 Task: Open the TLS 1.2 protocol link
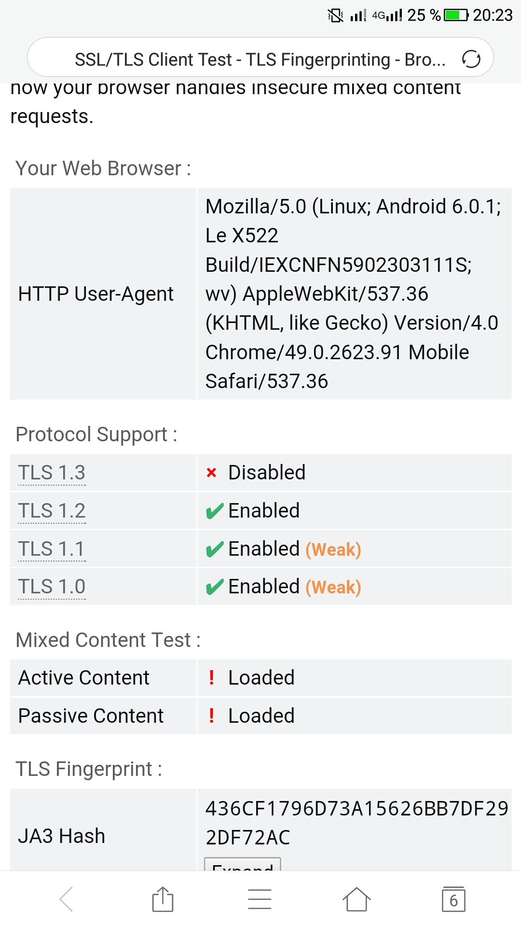(x=52, y=510)
